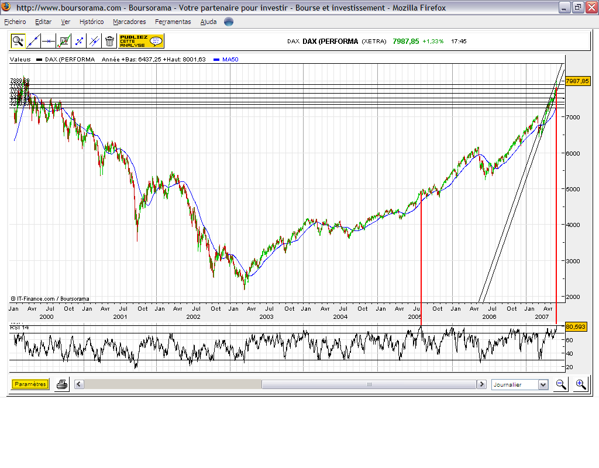Click the green 7987,85 quote in header

tap(406, 42)
